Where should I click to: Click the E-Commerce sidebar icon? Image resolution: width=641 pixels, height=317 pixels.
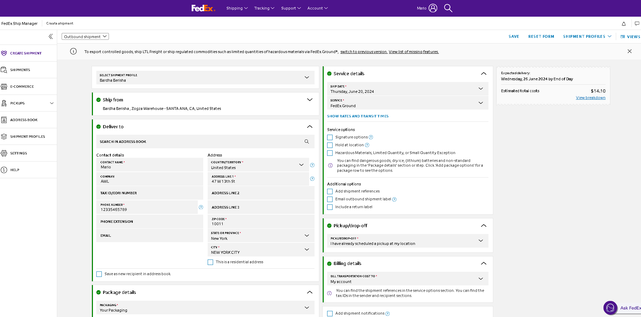coord(4,86)
